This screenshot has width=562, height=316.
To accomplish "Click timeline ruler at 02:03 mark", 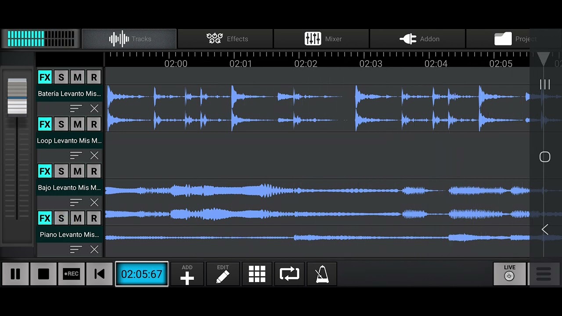I will 371,64.
